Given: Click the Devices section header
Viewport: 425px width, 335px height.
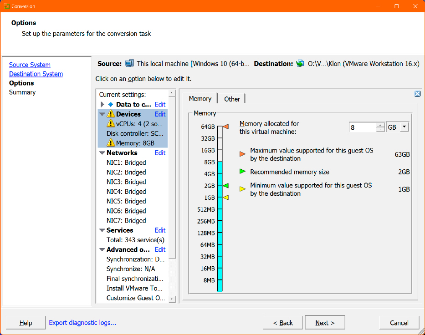Looking at the screenshot, I should point(128,114).
